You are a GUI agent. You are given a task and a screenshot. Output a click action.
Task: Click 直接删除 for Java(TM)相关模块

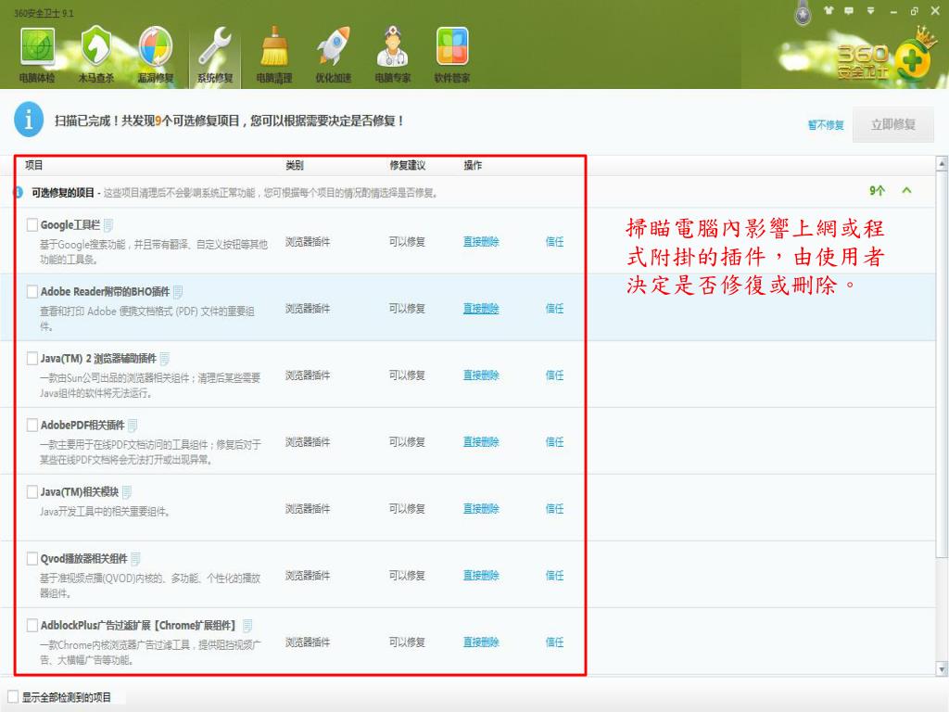(x=481, y=509)
